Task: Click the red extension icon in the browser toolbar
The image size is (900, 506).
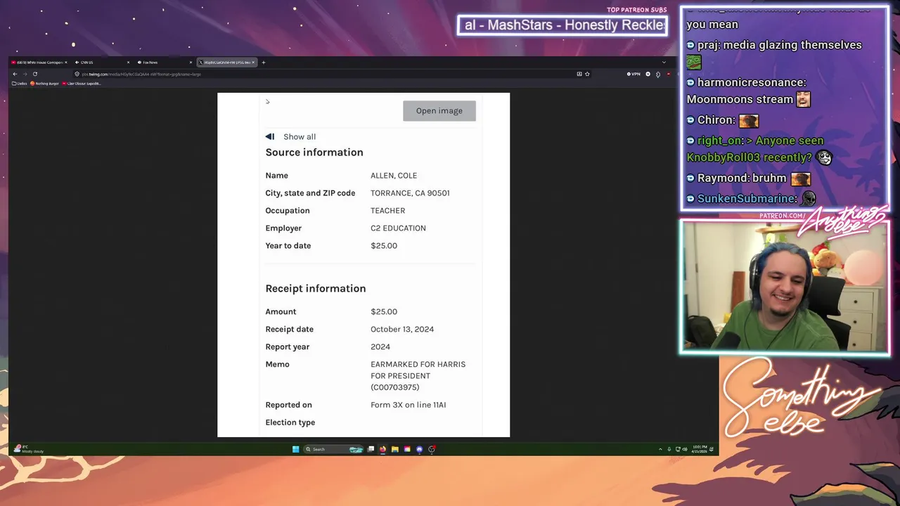Action: [x=669, y=74]
